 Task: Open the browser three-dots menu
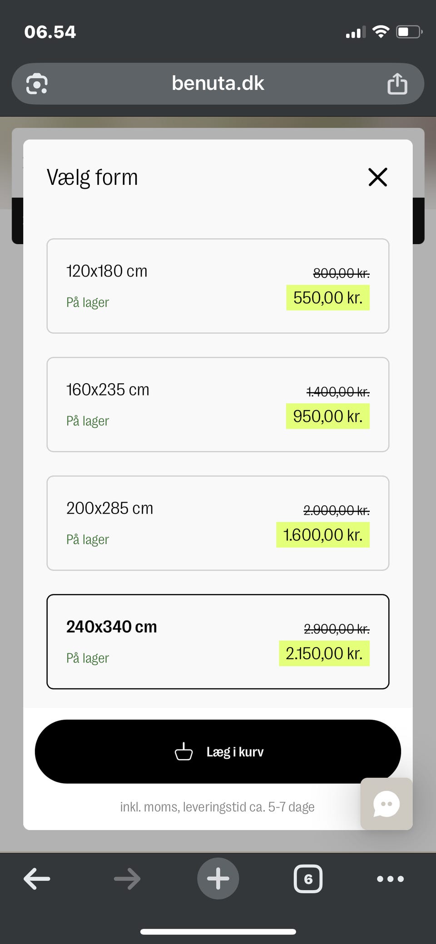tap(390, 879)
